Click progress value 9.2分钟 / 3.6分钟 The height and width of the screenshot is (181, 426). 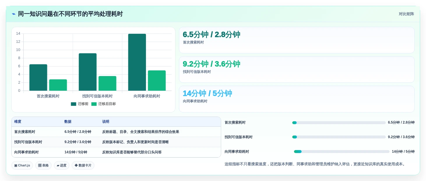[x=401, y=137]
